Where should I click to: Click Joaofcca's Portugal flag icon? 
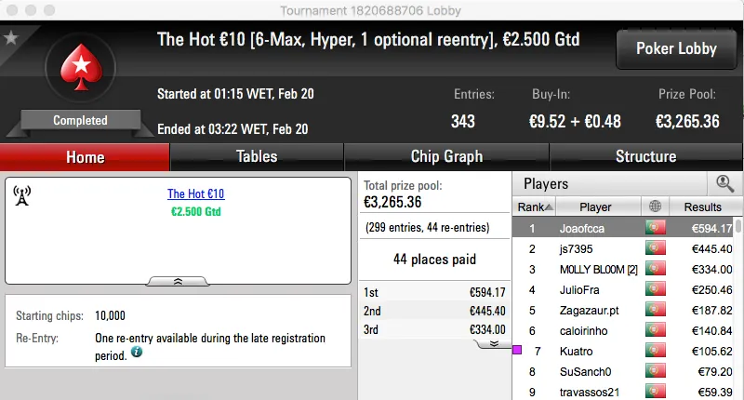[656, 228]
